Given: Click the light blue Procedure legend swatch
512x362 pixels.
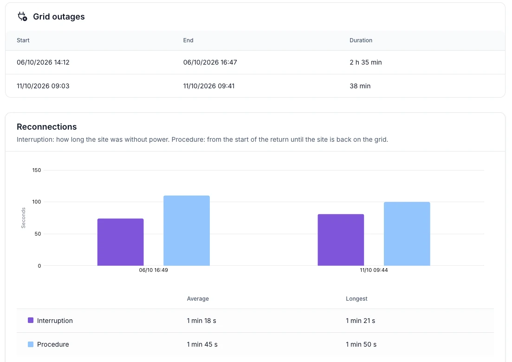Looking at the screenshot, I should [x=31, y=344].
